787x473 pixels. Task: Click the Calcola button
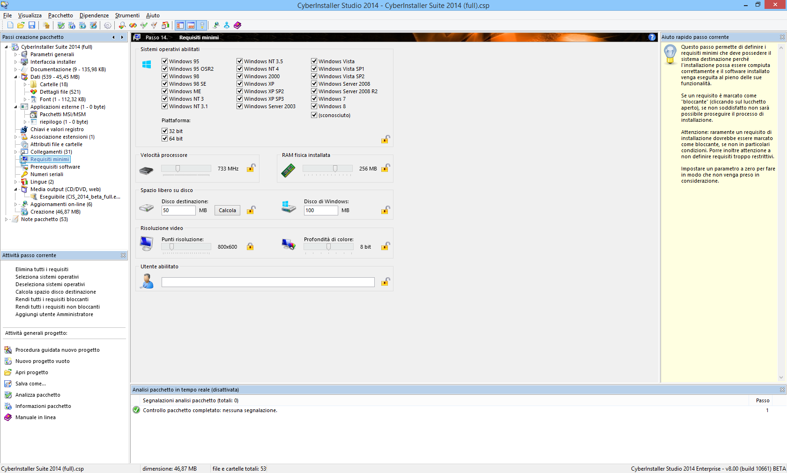pos(227,210)
